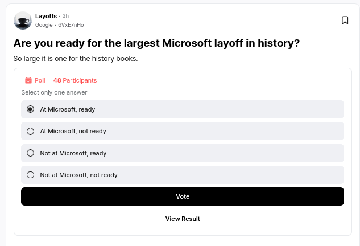Viewport: 360px width, 246px height.
Task: Select the 'At Microsoft, ready' radio button
Action: 31,109
